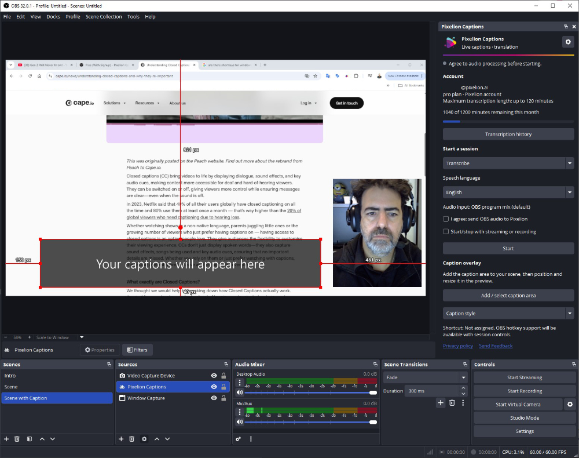The height and width of the screenshot is (458, 579).
Task: Click Add / select caption area
Action: coord(508,295)
